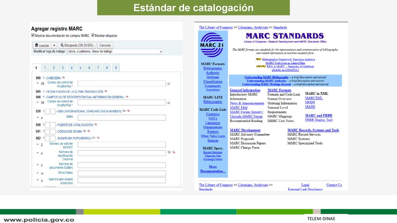
Task: Open tag editor for 008 fixed field
Action: 169,103
